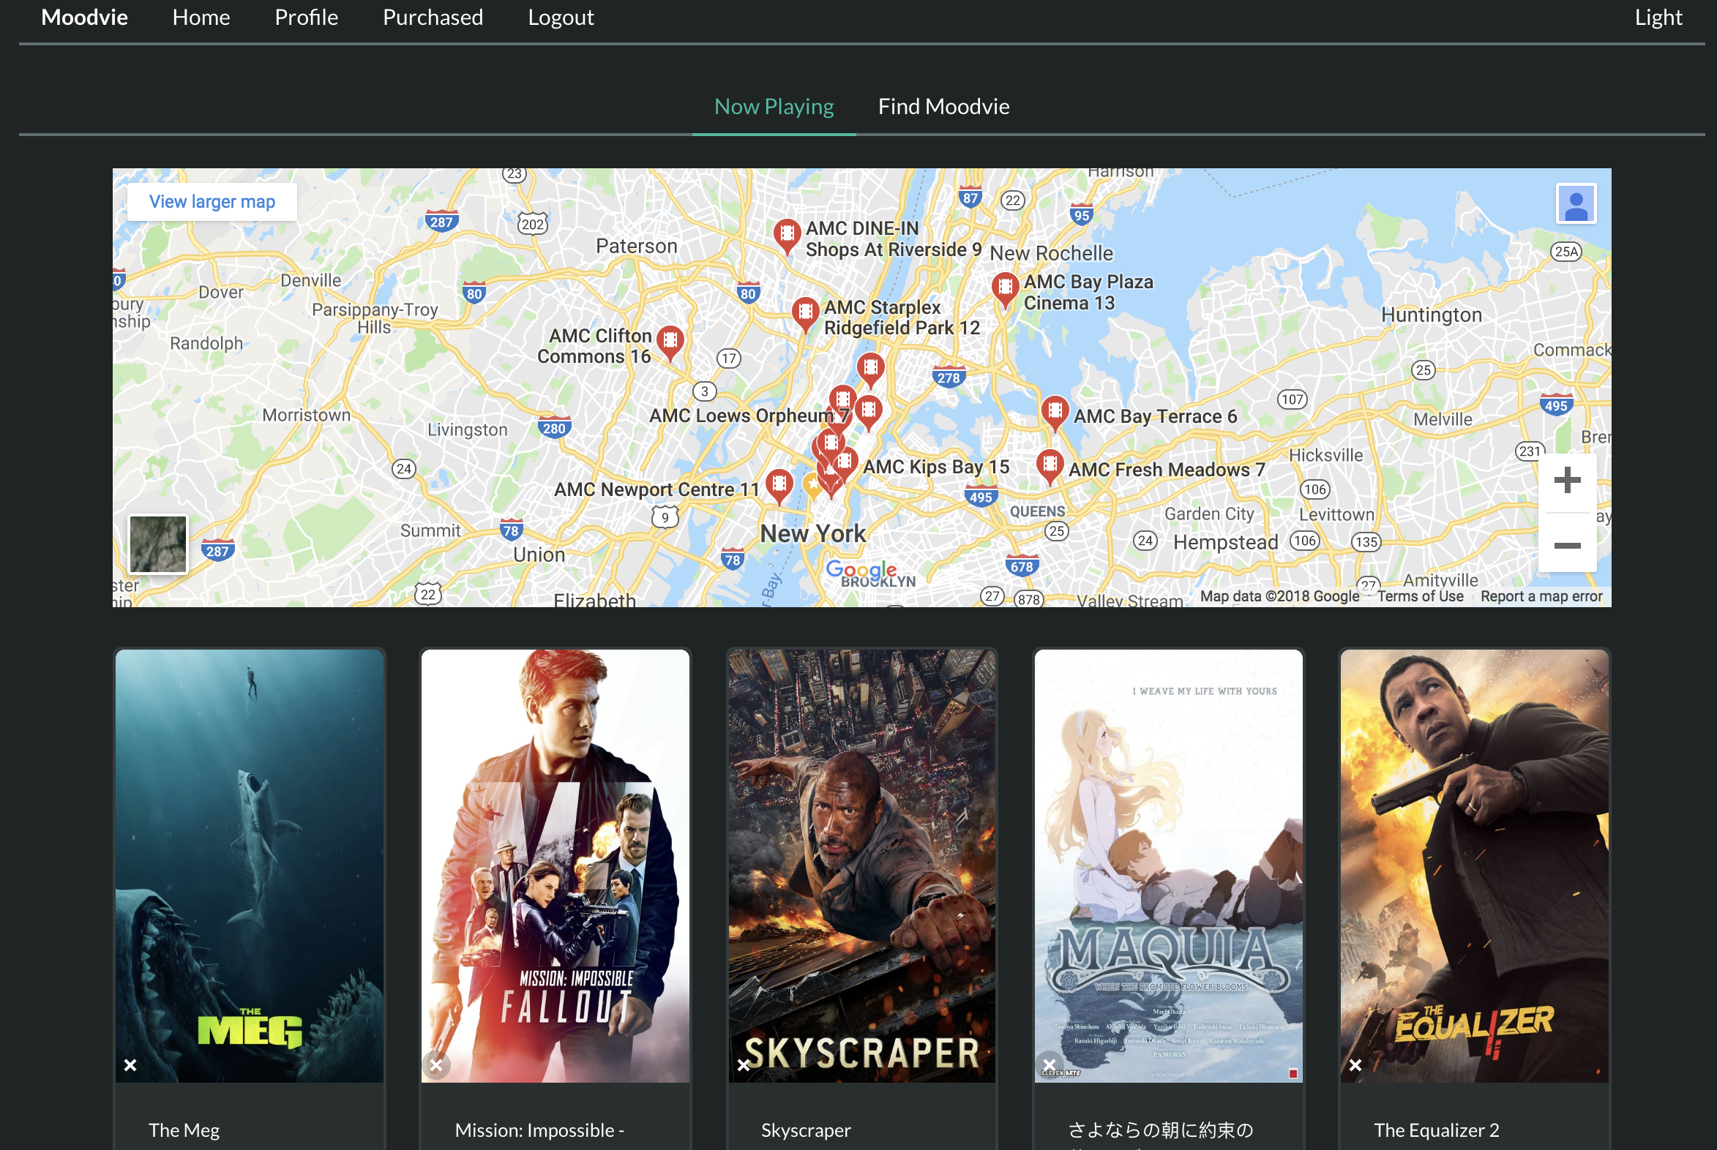Click the AMC Bay Terrace 6 map pin
The width and height of the screenshot is (1717, 1150).
tap(1055, 413)
